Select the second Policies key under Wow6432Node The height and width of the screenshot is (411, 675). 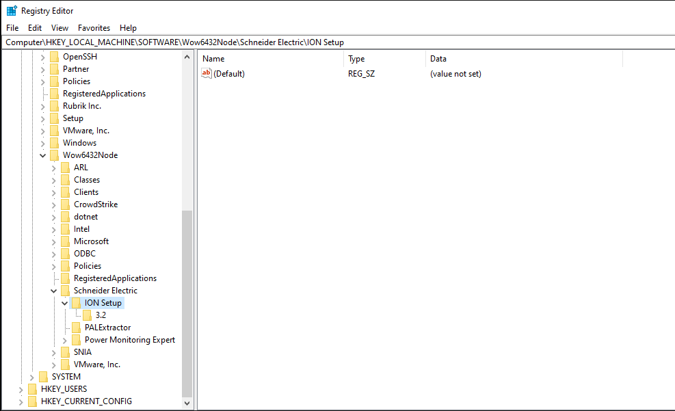coord(88,266)
